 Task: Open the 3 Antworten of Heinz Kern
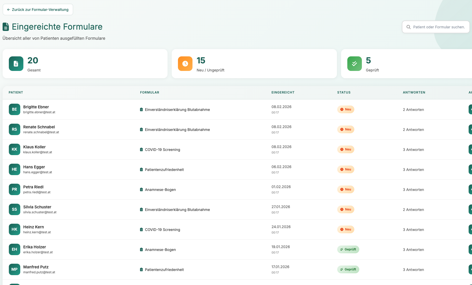[413, 230]
